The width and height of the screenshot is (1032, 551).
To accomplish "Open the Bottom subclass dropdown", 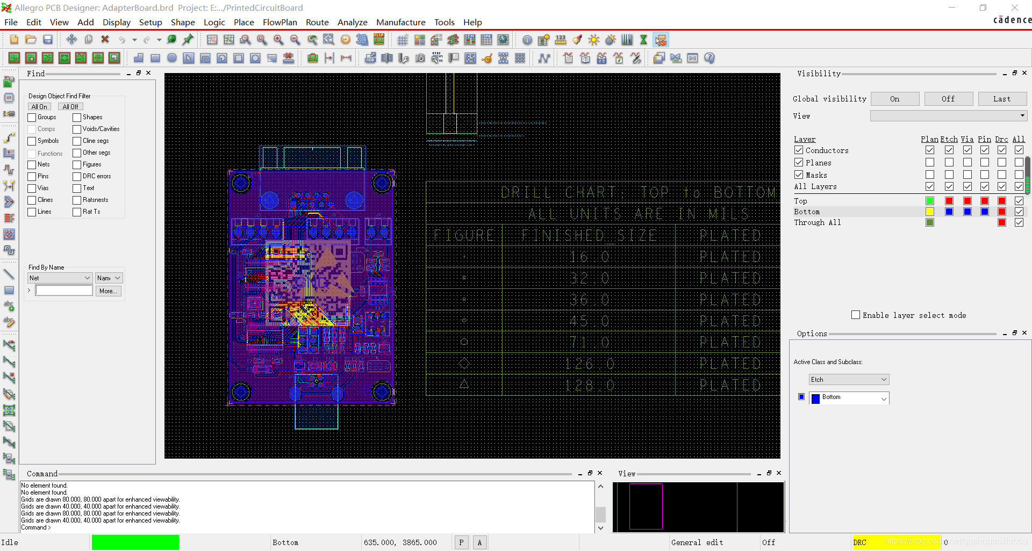I will (x=849, y=398).
